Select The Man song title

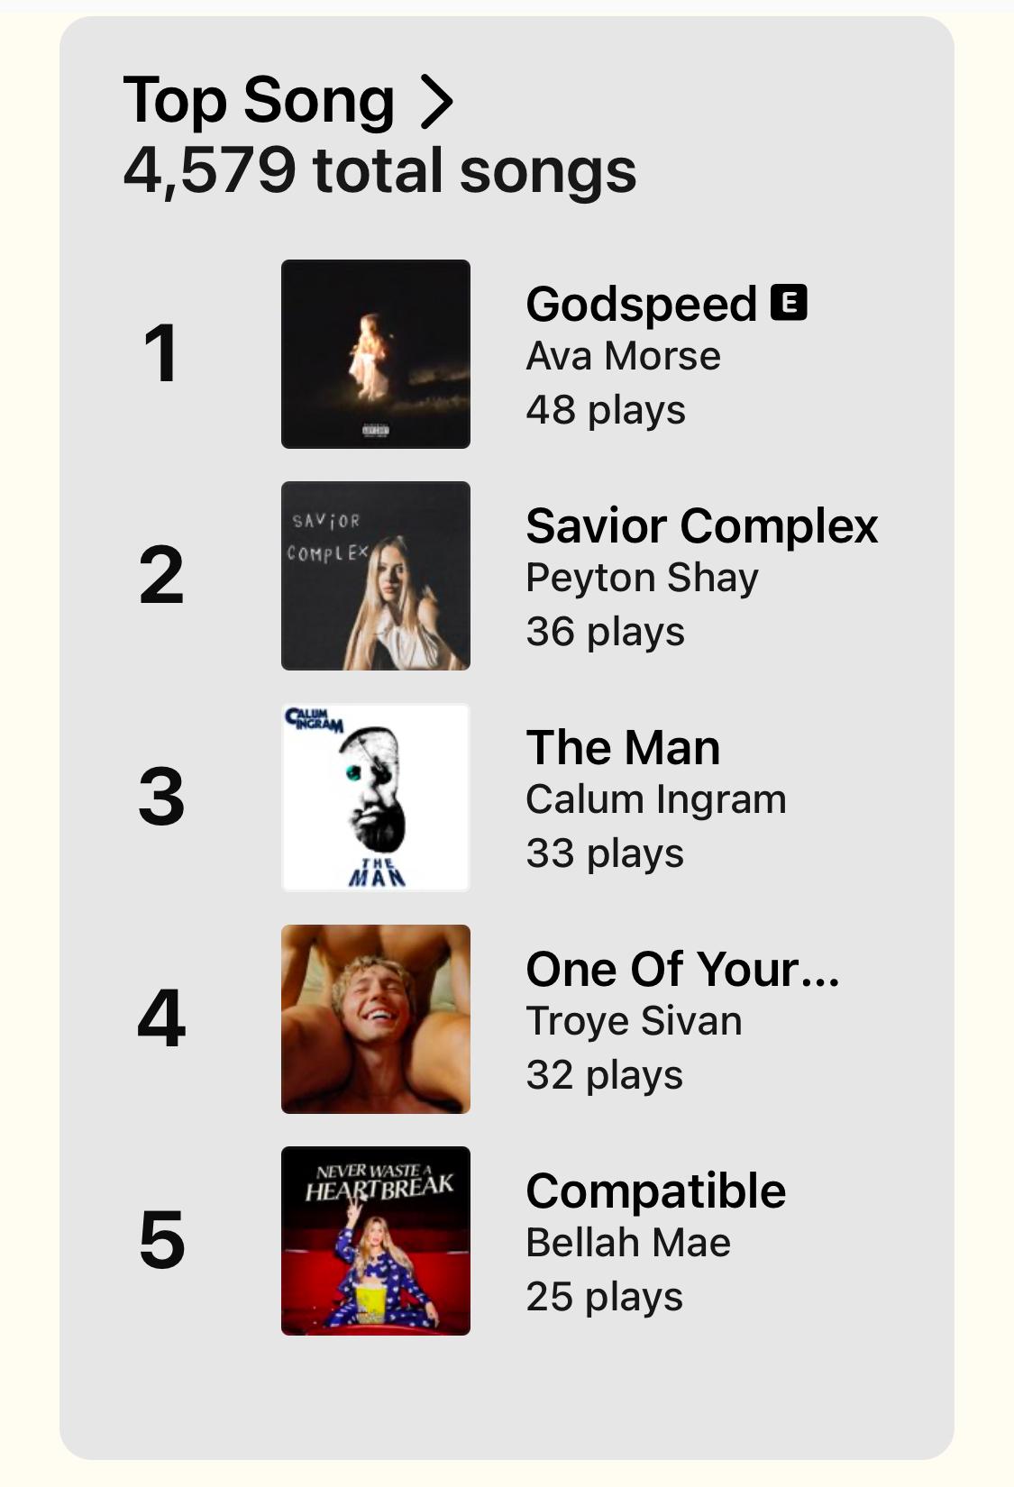[623, 748]
